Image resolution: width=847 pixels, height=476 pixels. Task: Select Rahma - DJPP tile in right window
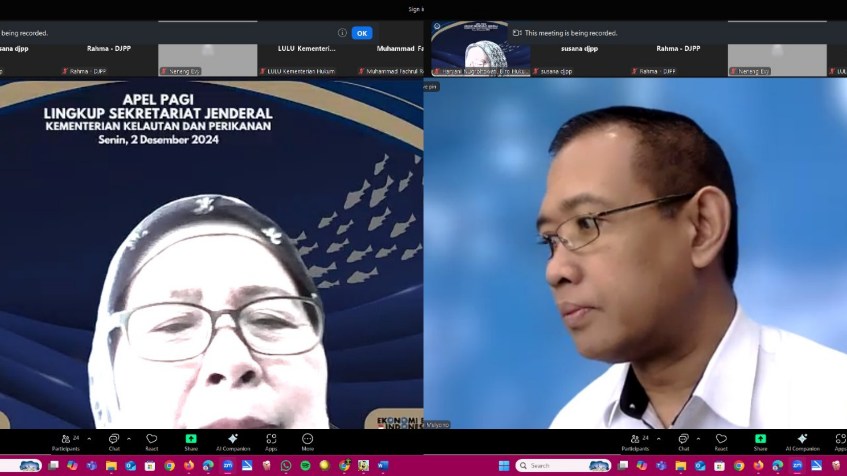pos(678,60)
